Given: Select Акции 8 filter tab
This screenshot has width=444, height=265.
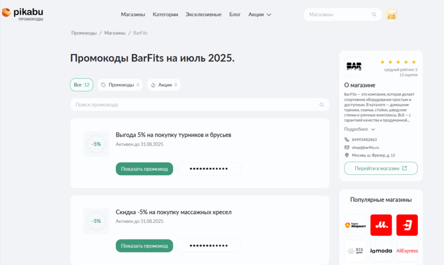Looking at the screenshot, I should [x=163, y=85].
